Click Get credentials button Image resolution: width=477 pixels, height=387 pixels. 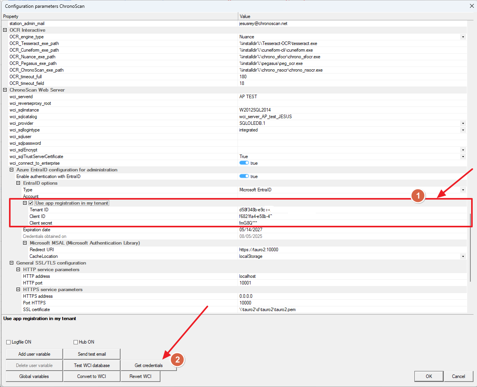tap(149, 365)
